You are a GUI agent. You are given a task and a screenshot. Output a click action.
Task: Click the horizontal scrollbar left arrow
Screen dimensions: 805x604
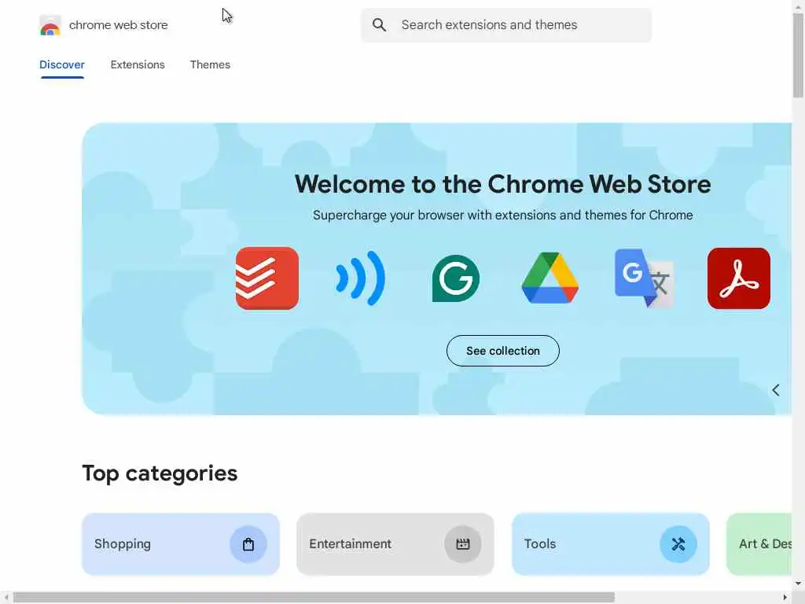pyautogui.click(x=6, y=598)
